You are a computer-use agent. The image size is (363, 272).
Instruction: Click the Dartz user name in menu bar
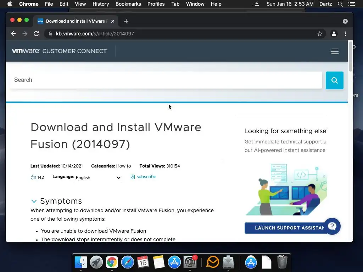(x=325, y=4)
